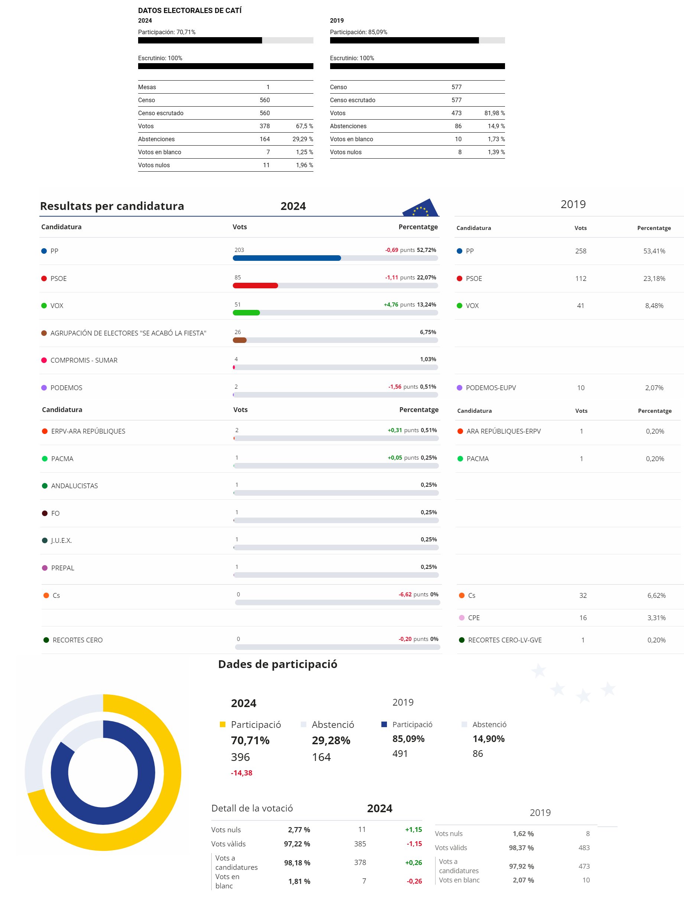Viewport: 684px width, 904px height.
Task: Click VOX change +4,76 punts
Action: 399,304
